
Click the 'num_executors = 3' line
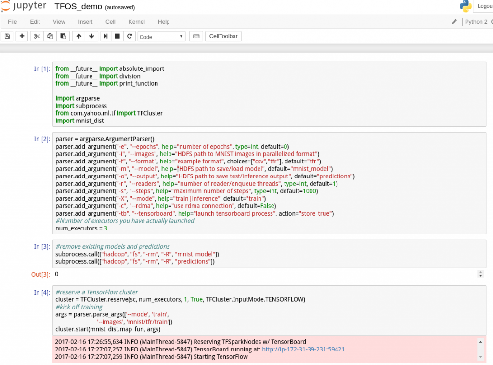click(81, 229)
